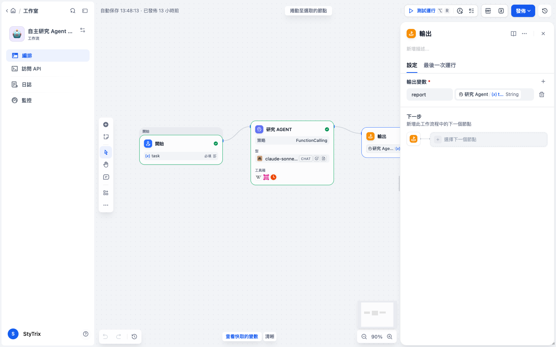Add a node with the plus icon
The image size is (556, 347).
pos(106,125)
